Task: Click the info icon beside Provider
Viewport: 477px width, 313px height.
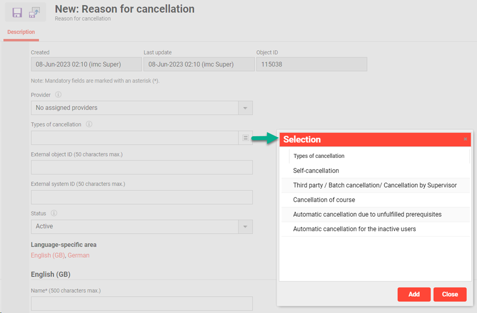Action: tap(58, 94)
